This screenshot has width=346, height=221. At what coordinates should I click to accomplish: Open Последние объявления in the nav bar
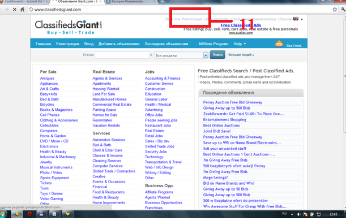(166, 44)
